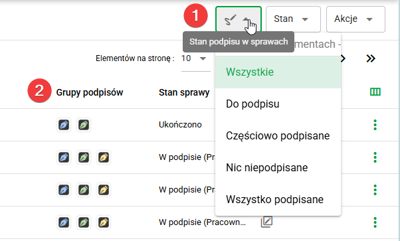This screenshot has height=241, width=400.
Task: Open the Stan dropdown
Action: (x=293, y=19)
